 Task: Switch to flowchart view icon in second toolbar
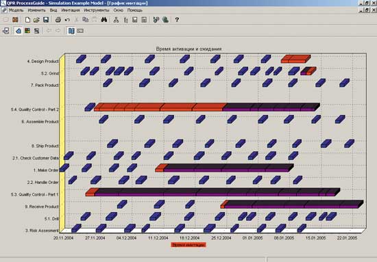coord(6,31)
